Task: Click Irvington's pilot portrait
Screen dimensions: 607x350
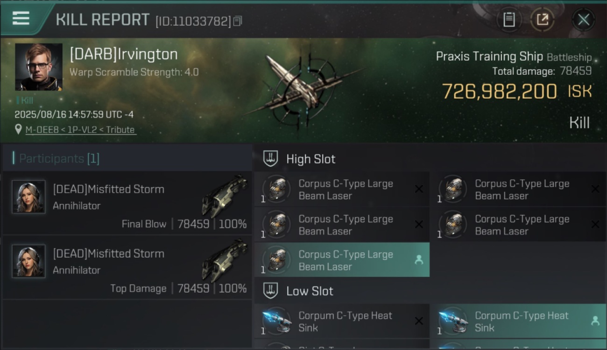Action: pos(39,67)
